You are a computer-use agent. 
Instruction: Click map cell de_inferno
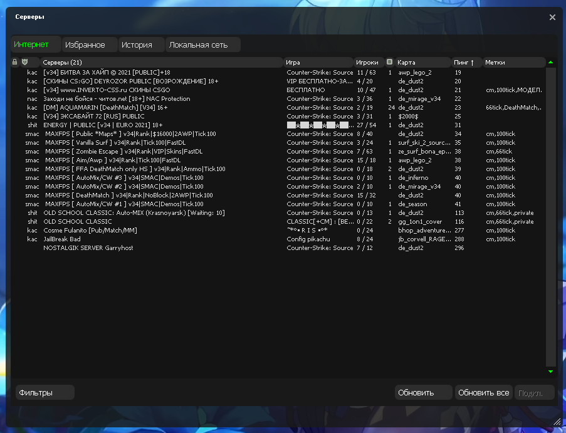point(413,178)
